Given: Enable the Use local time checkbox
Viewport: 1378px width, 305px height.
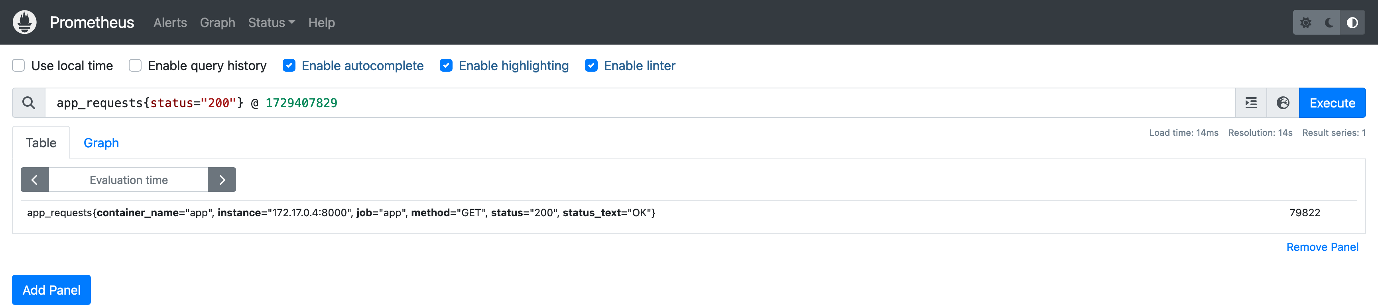Looking at the screenshot, I should pyautogui.click(x=19, y=66).
